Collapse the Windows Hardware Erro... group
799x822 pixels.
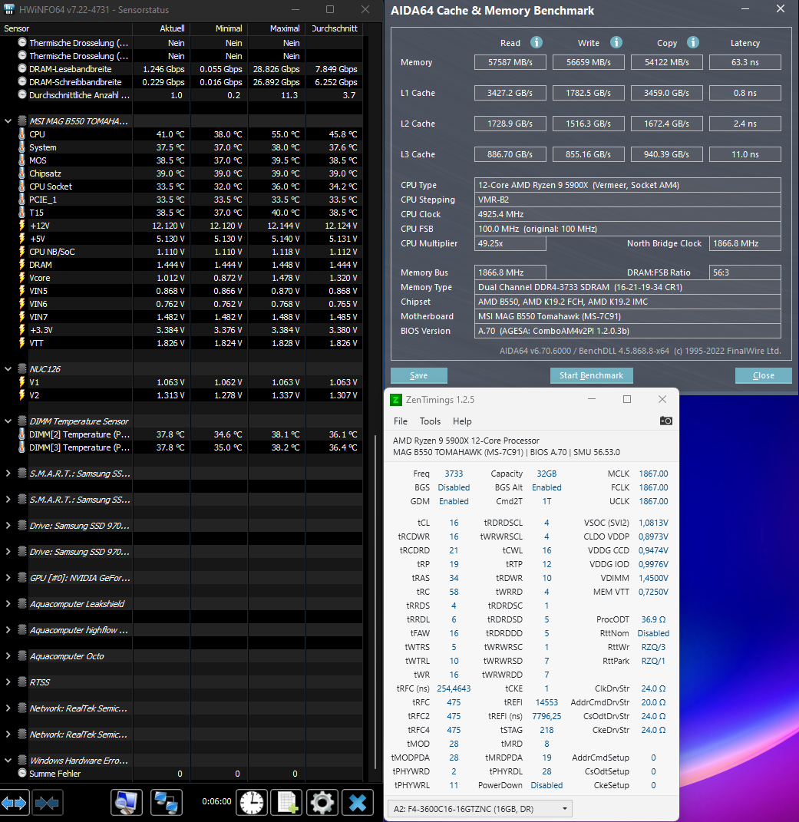pos(8,761)
